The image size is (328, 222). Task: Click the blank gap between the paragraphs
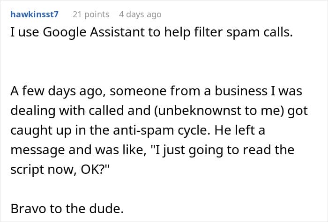pos(164,62)
